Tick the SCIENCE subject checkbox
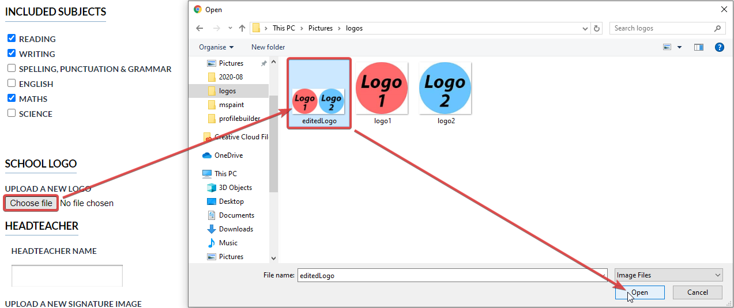The image size is (734, 308). 12,113
